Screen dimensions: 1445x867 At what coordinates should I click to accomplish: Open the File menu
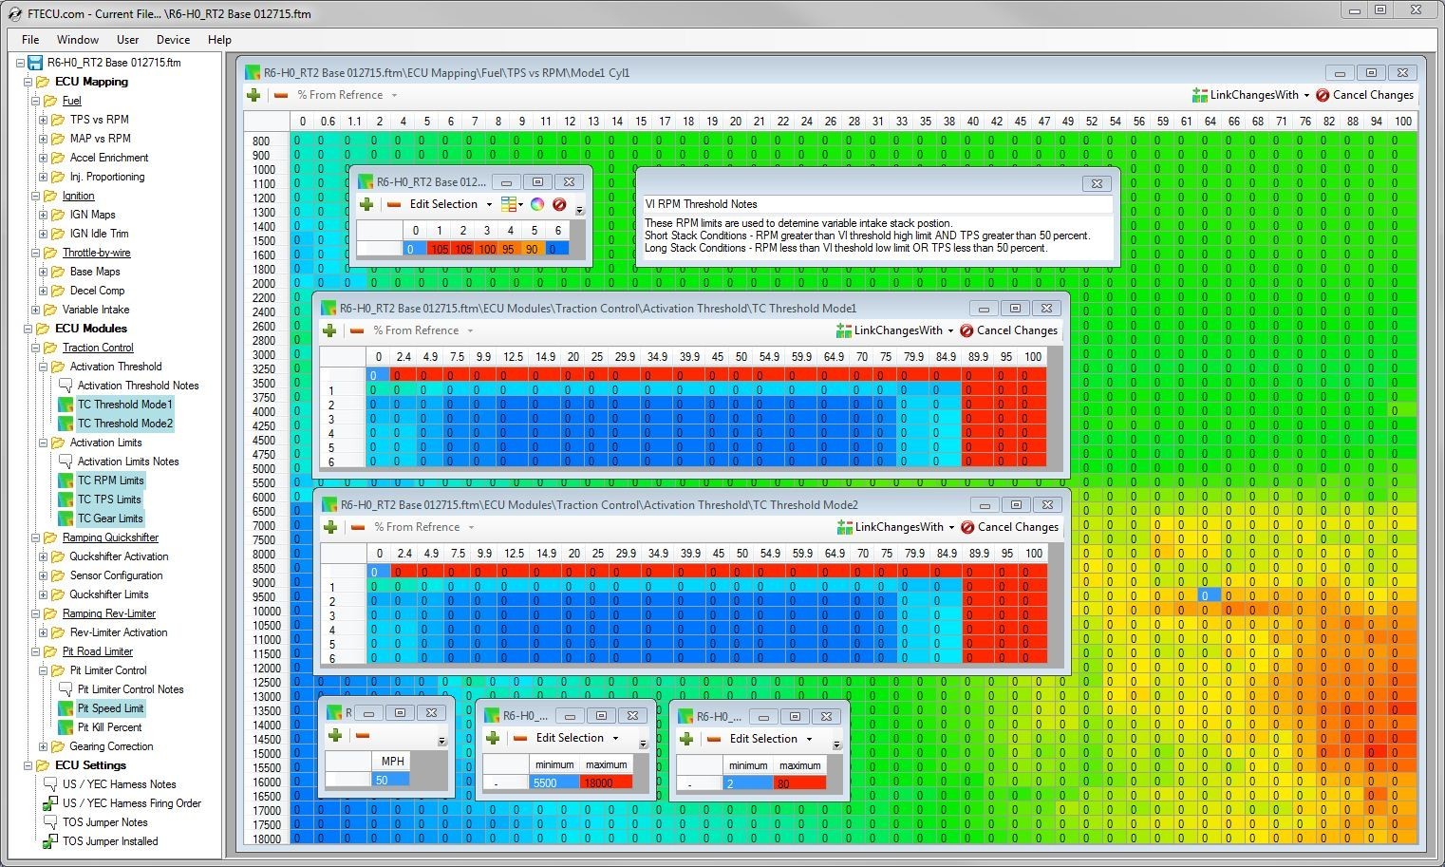point(30,40)
